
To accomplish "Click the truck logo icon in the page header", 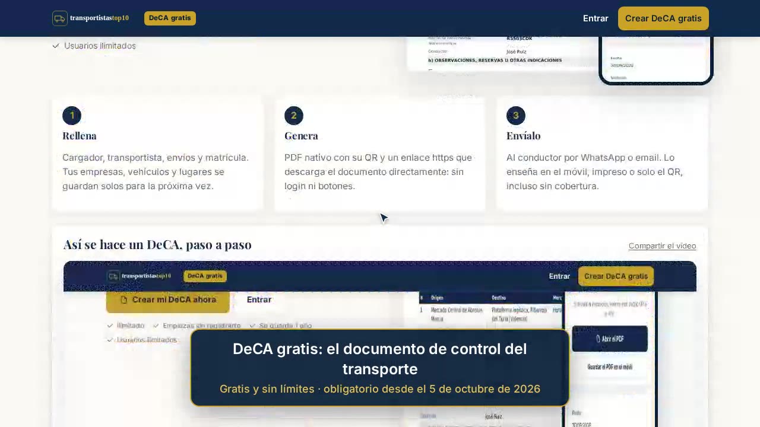I will click(x=59, y=18).
